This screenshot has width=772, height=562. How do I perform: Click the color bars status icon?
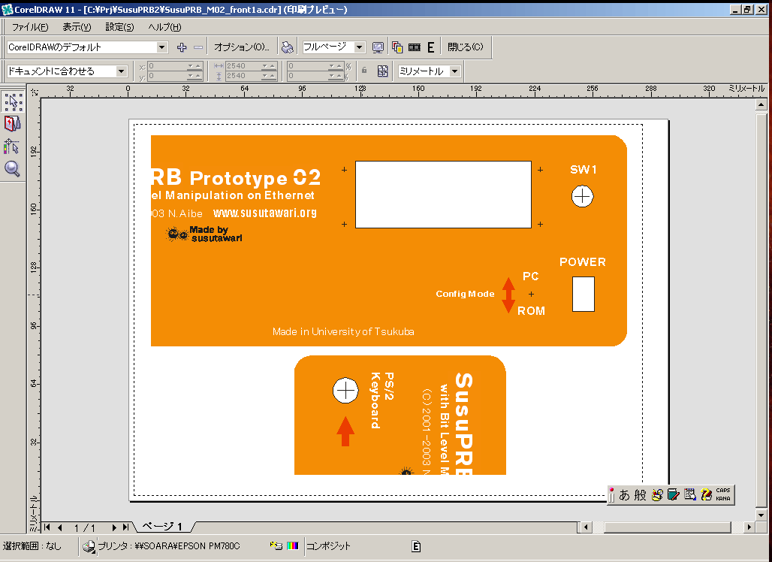pos(292,545)
